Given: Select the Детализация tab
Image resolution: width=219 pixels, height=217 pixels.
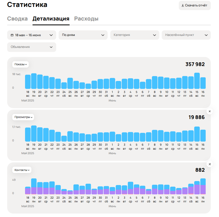Looking at the screenshot, I should pyautogui.click(x=51, y=19).
